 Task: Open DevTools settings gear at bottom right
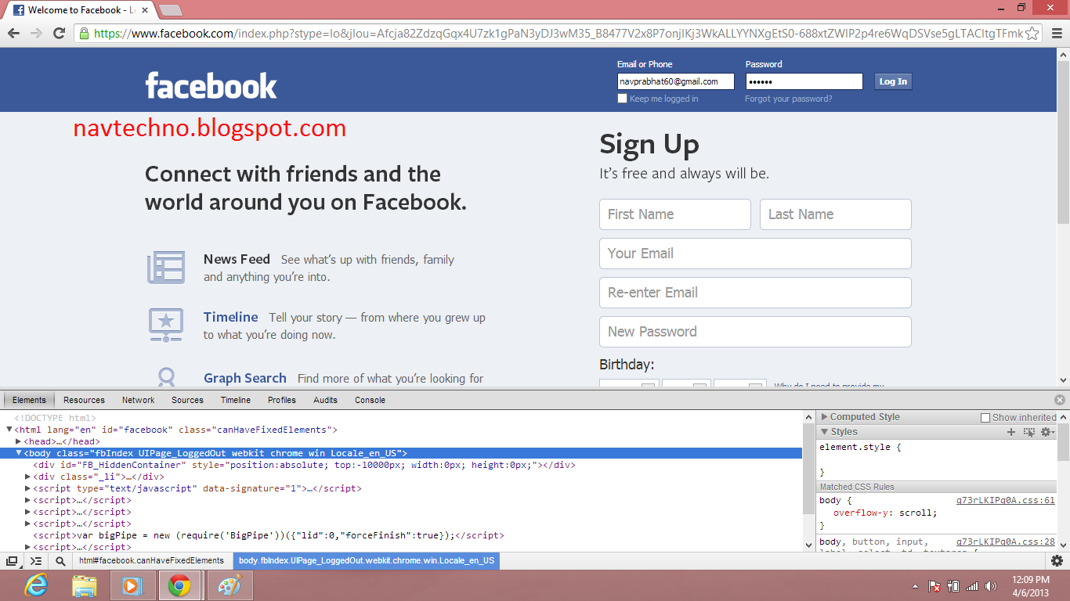(x=1057, y=560)
